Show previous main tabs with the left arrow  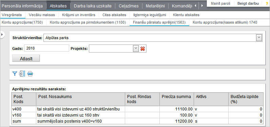[x=195, y=6]
